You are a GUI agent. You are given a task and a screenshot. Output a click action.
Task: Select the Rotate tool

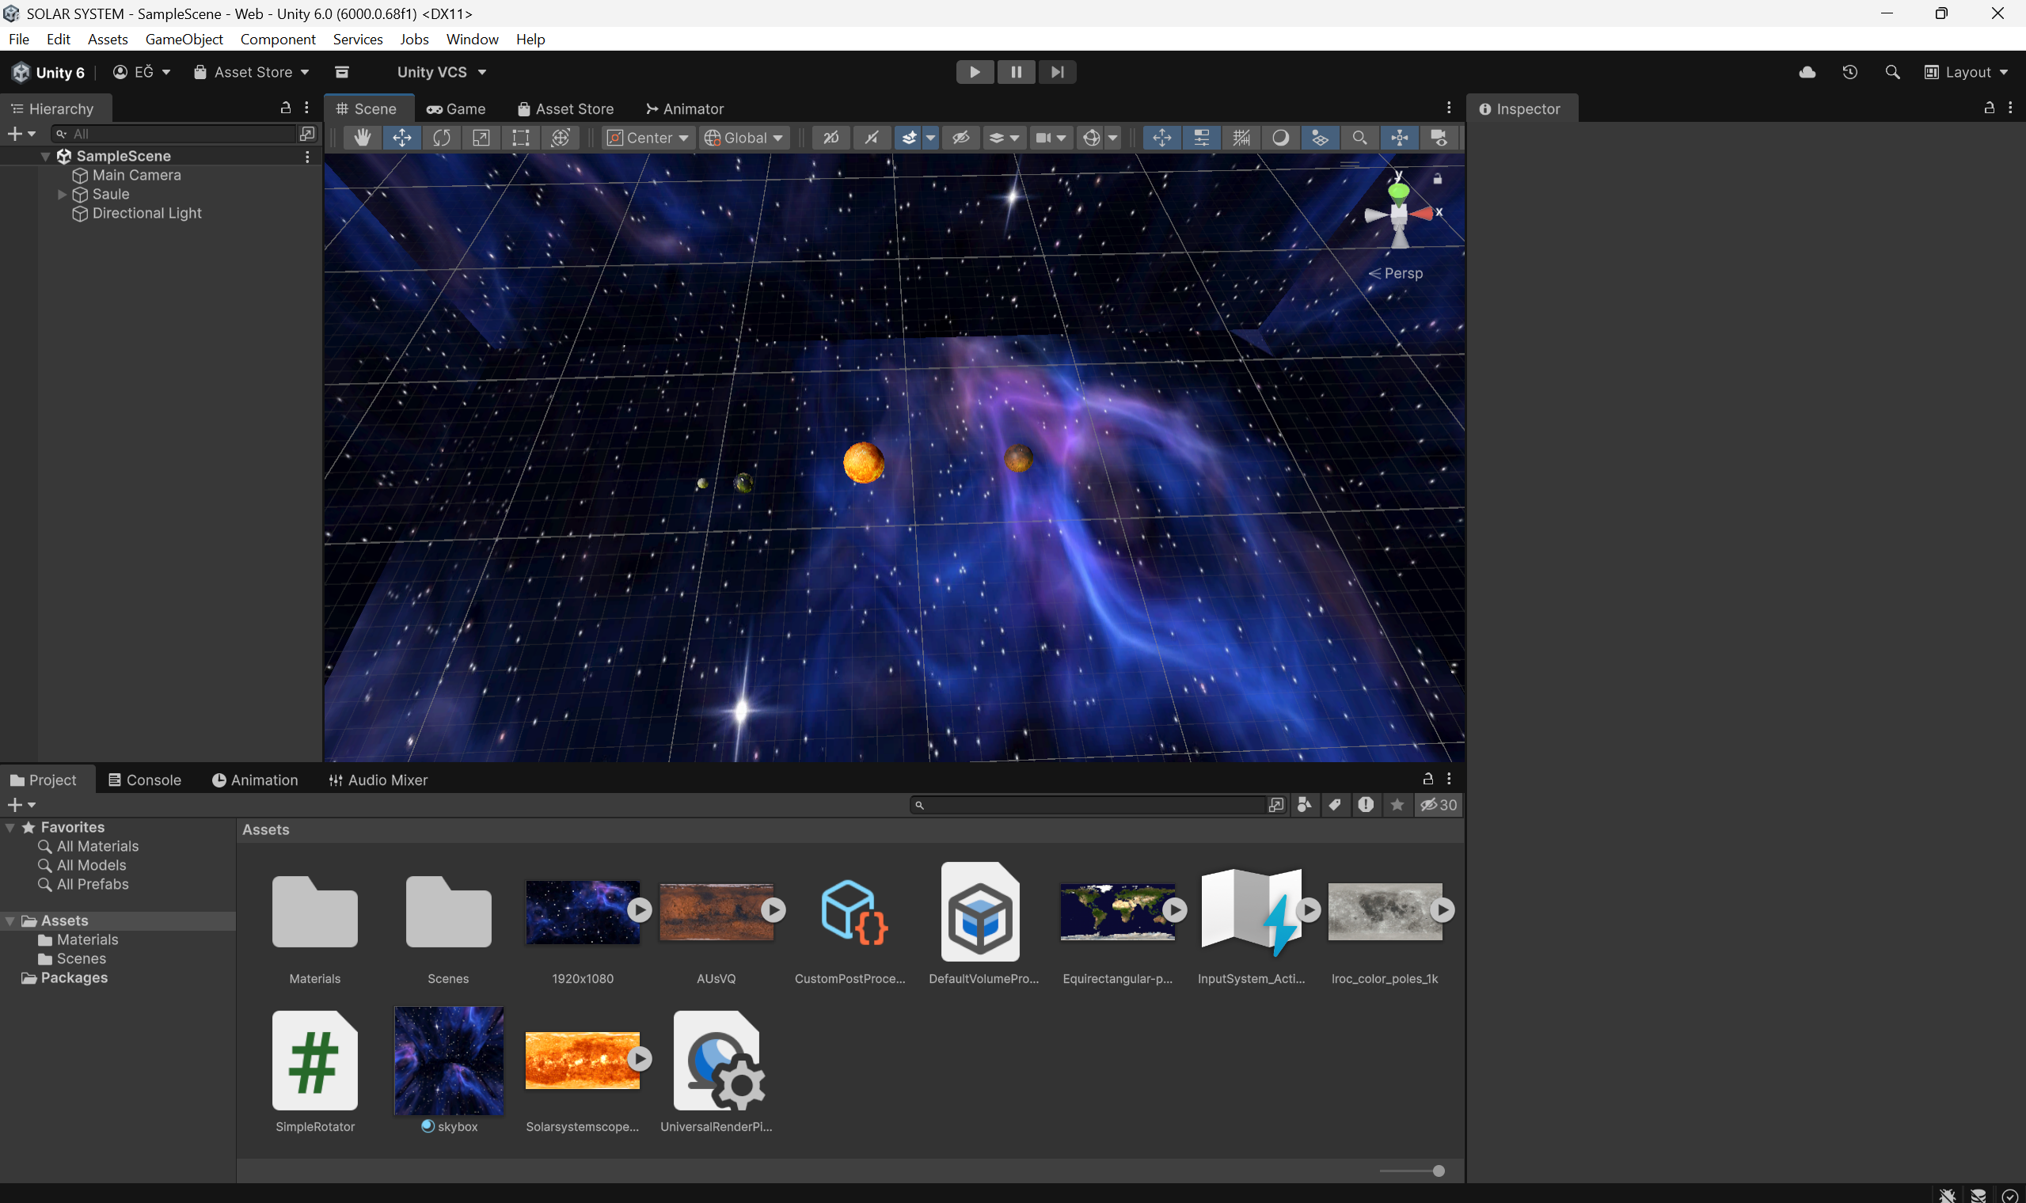coord(441,138)
